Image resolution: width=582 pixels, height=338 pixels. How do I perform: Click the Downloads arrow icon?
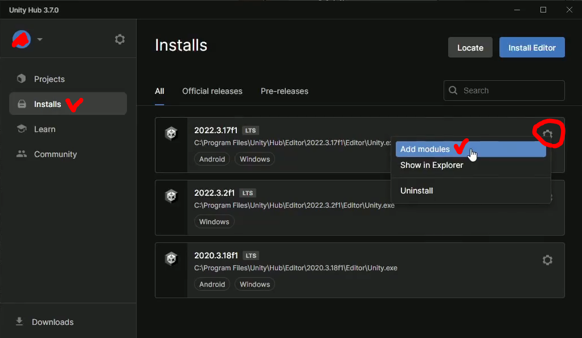pos(19,321)
